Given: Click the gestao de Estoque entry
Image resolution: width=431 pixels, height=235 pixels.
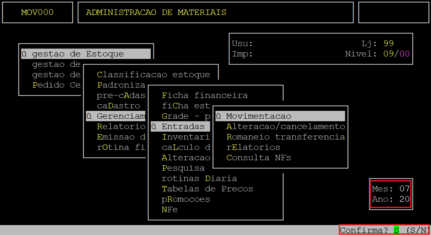Looking at the screenshot, I should 78,54.
